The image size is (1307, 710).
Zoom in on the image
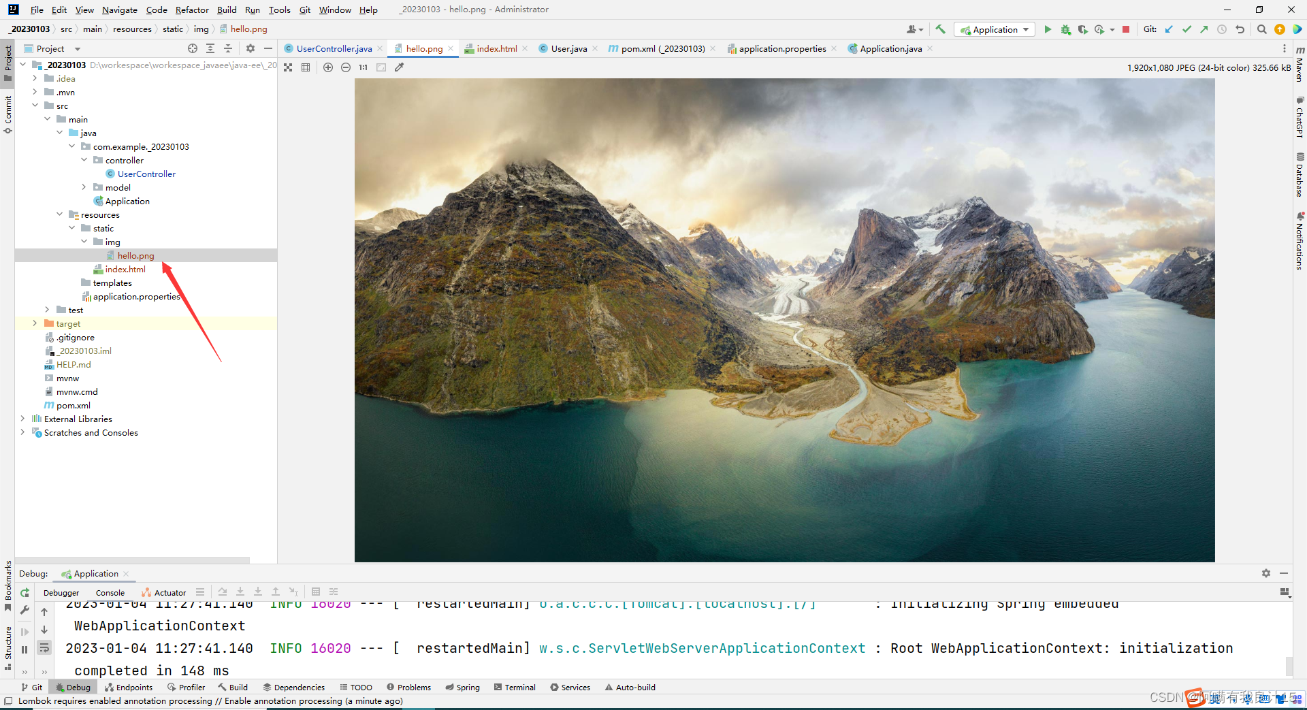[x=328, y=67]
